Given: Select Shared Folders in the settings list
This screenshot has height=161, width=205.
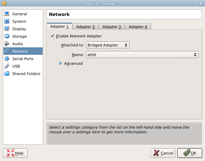Looking at the screenshot, I should (x=23, y=73).
